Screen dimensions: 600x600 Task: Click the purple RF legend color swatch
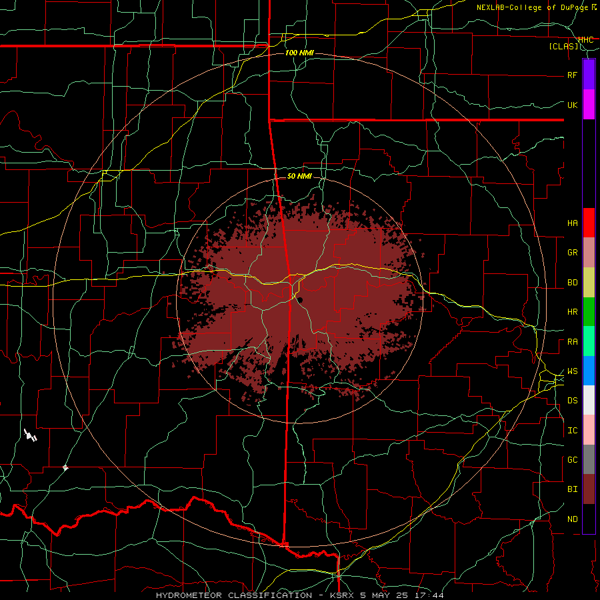pos(589,75)
